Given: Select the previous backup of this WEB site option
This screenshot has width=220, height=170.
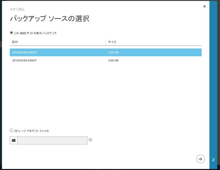Looking at the screenshot, I should pyautogui.click(x=11, y=33).
